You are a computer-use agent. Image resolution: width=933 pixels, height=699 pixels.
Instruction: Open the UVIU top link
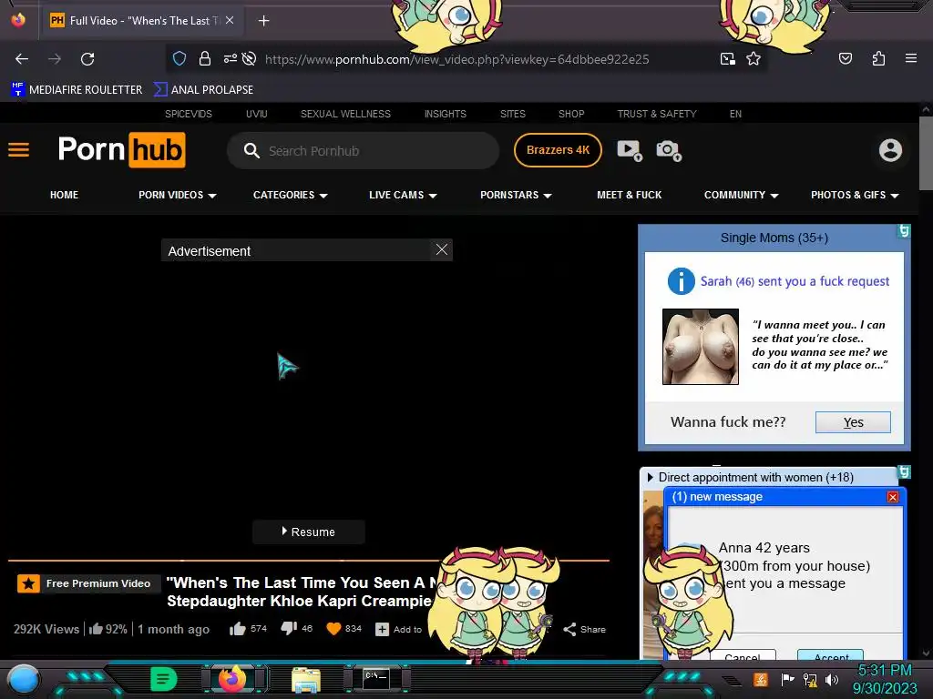(256, 114)
